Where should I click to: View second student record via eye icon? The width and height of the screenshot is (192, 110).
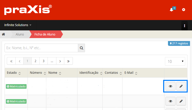pyautogui.click(x=170, y=101)
